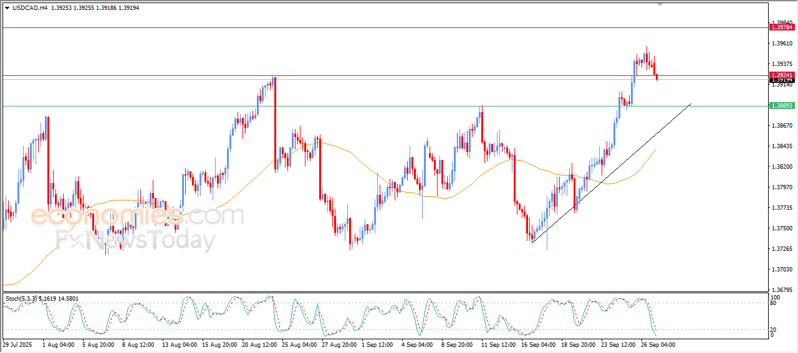Click the stochastic scale value 80
This screenshot has height=353, width=798.
[774, 304]
